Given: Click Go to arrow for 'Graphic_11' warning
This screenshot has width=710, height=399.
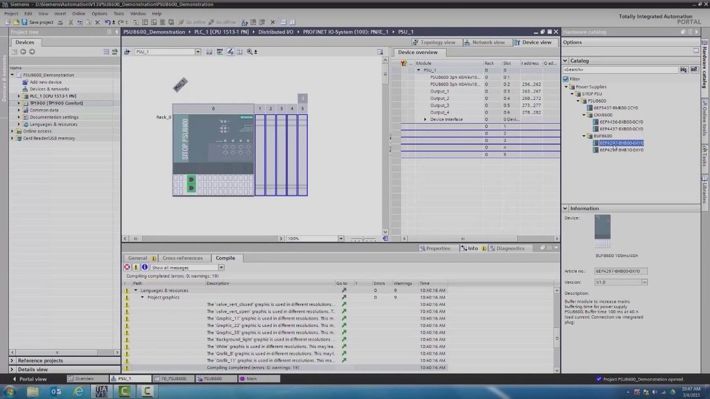Looking at the screenshot, I should click(x=344, y=318).
